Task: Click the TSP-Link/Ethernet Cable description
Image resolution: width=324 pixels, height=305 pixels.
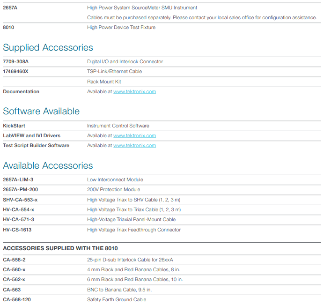Action: click(x=114, y=72)
